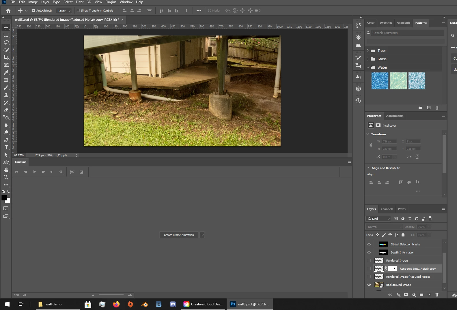Viewport: 457px width, 310px height.
Task: Open the Filter menu
Action: pyautogui.click(x=80, y=2)
